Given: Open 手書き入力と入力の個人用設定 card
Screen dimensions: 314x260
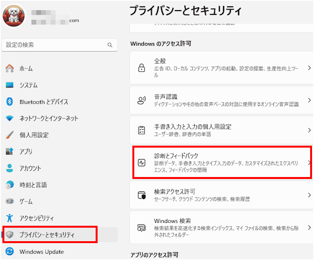Looking at the screenshot, I should [221, 130].
